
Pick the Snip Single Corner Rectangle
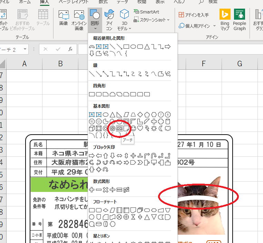106,94
